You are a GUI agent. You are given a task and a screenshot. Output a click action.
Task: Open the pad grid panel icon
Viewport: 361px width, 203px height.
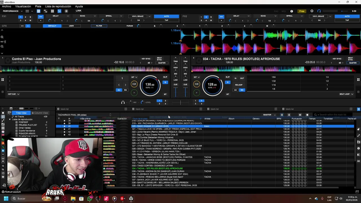52,11
